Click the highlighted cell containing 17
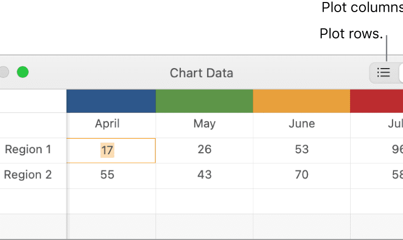Screen dimensions: 403x240 [x=111, y=150]
